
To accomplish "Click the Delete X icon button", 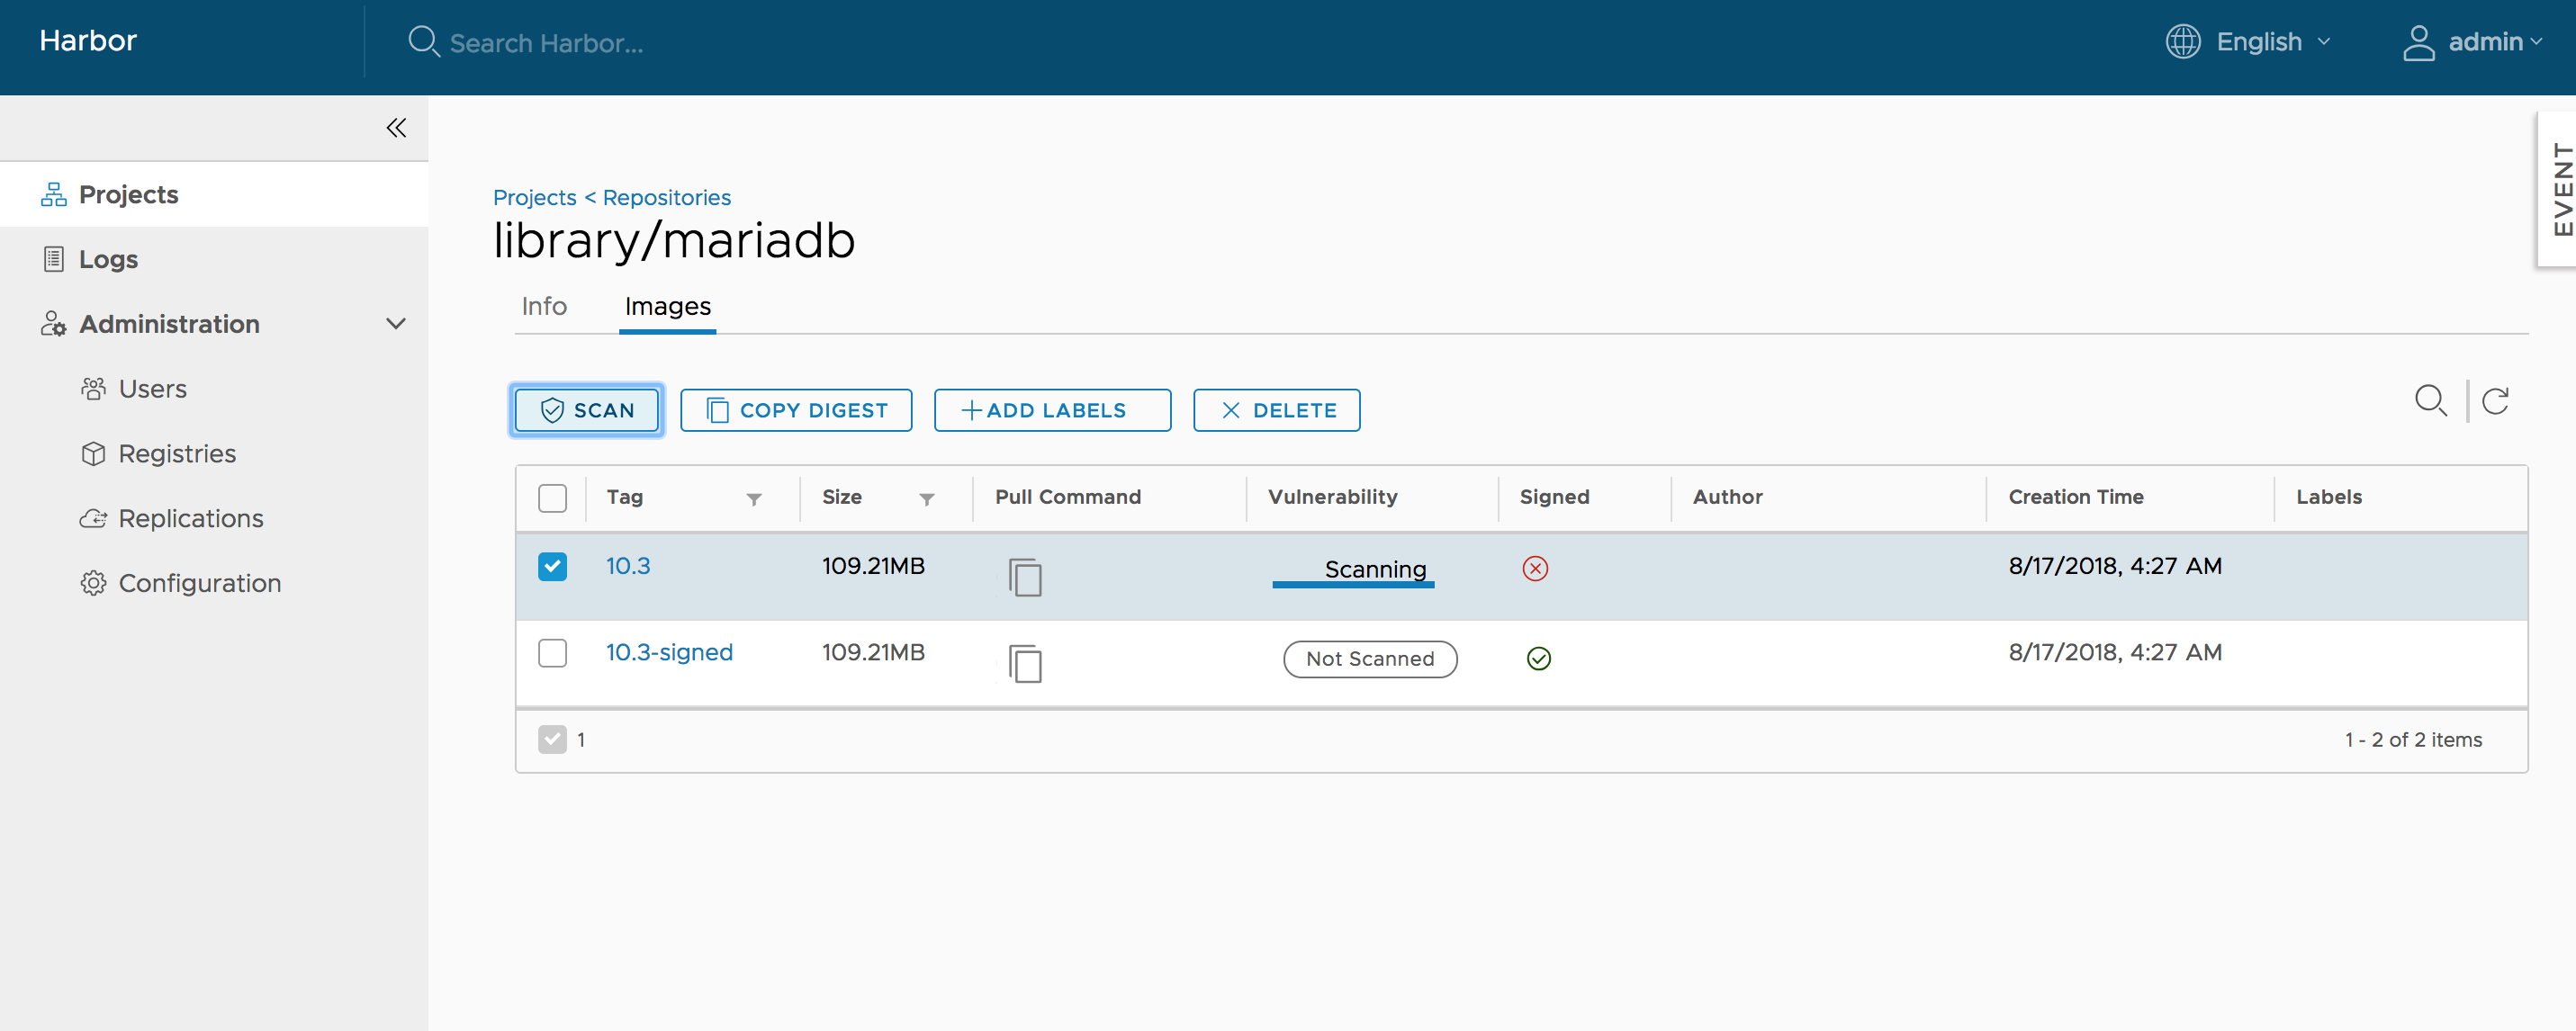I will 1232,408.
